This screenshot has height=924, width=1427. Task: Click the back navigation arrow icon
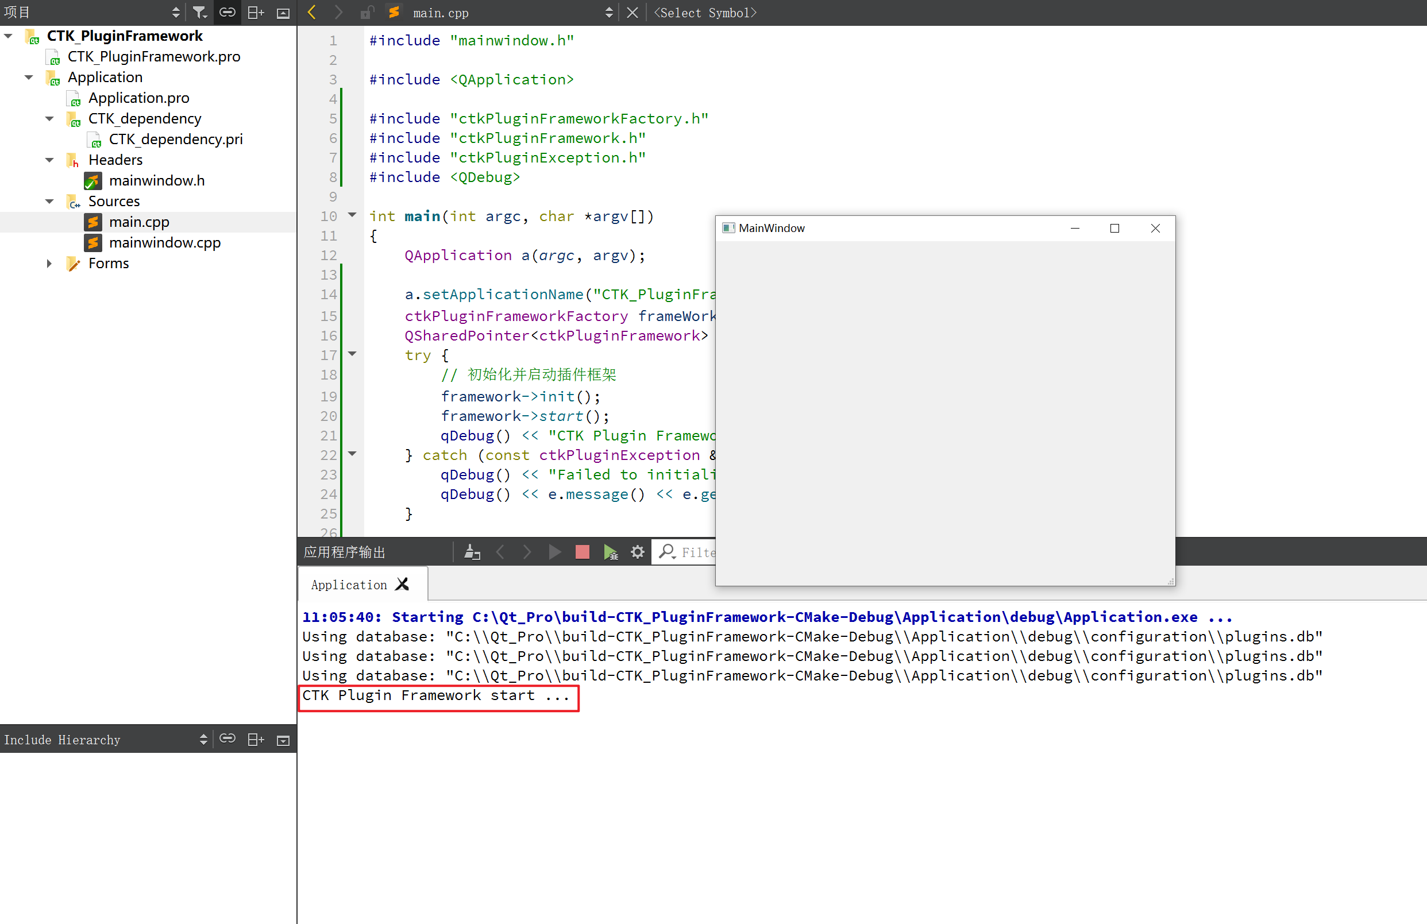312,13
